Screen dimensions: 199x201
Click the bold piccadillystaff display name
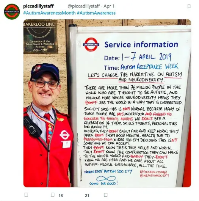[x=38, y=6]
